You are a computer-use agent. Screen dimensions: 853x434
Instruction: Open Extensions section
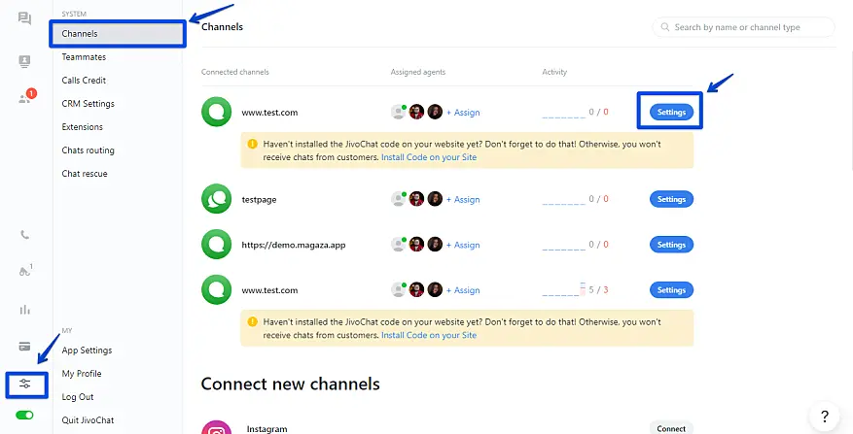pos(82,127)
